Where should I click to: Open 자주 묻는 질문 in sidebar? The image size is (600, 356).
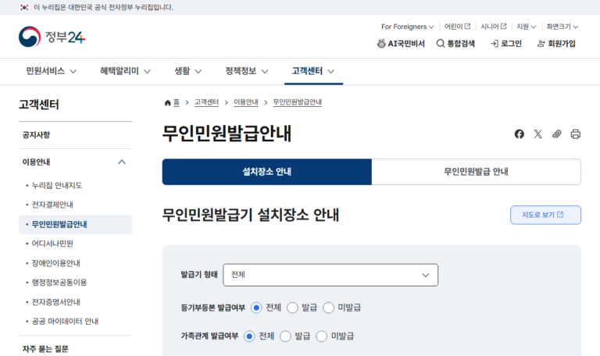45,349
